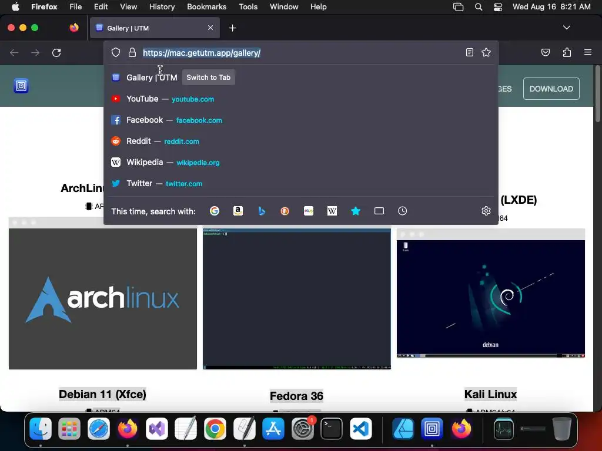The width and height of the screenshot is (602, 451).
Task: Open the Help menu
Action: (x=318, y=7)
